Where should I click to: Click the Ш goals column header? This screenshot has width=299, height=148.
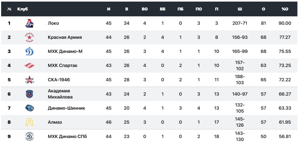pos(240,9)
